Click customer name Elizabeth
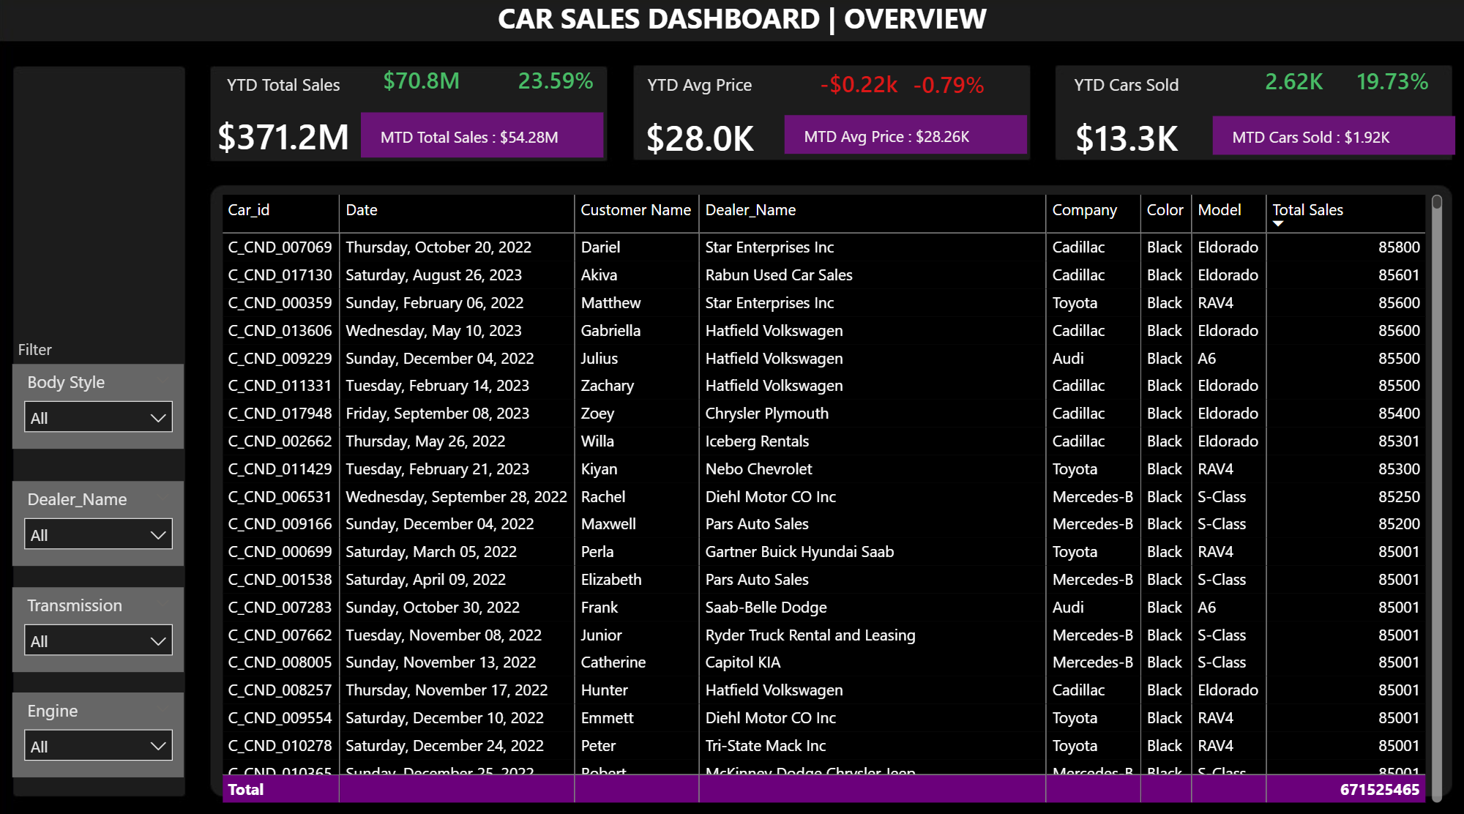Viewport: 1464px width, 814px height. click(x=610, y=580)
